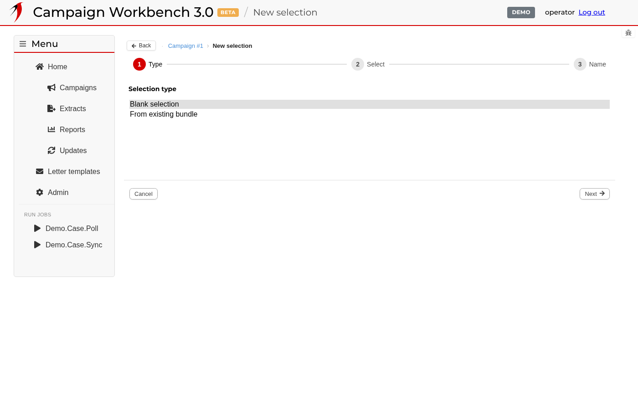The width and height of the screenshot is (638, 410).
Task: Click the Admin gear icon
Action: coord(40,192)
